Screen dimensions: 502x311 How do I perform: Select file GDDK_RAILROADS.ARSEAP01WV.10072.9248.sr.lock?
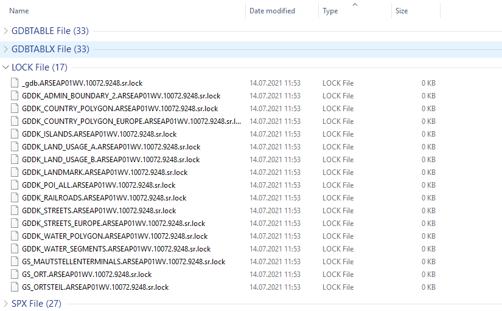[104, 198]
